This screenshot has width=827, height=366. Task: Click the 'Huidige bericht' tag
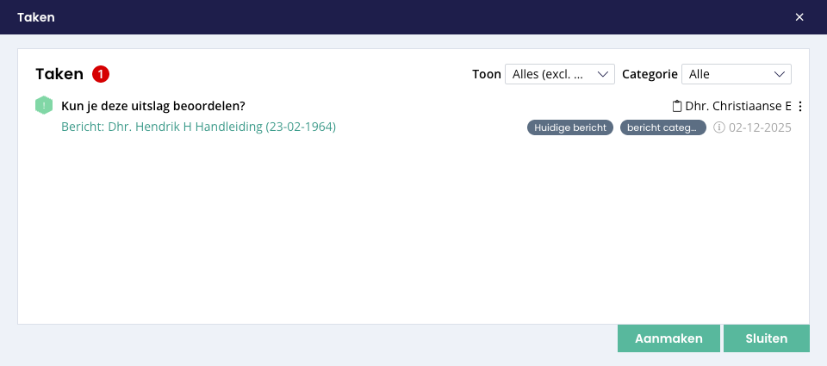(x=569, y=127)
